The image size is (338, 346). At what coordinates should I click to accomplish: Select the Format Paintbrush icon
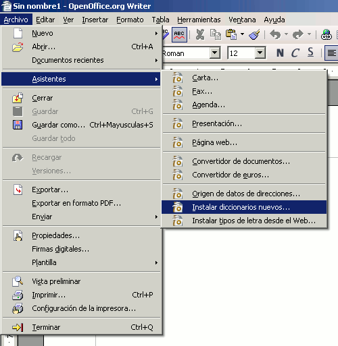coord(254,34)
